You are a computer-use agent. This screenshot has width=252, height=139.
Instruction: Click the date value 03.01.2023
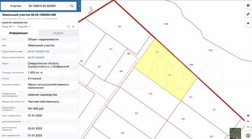coord(35,129)
